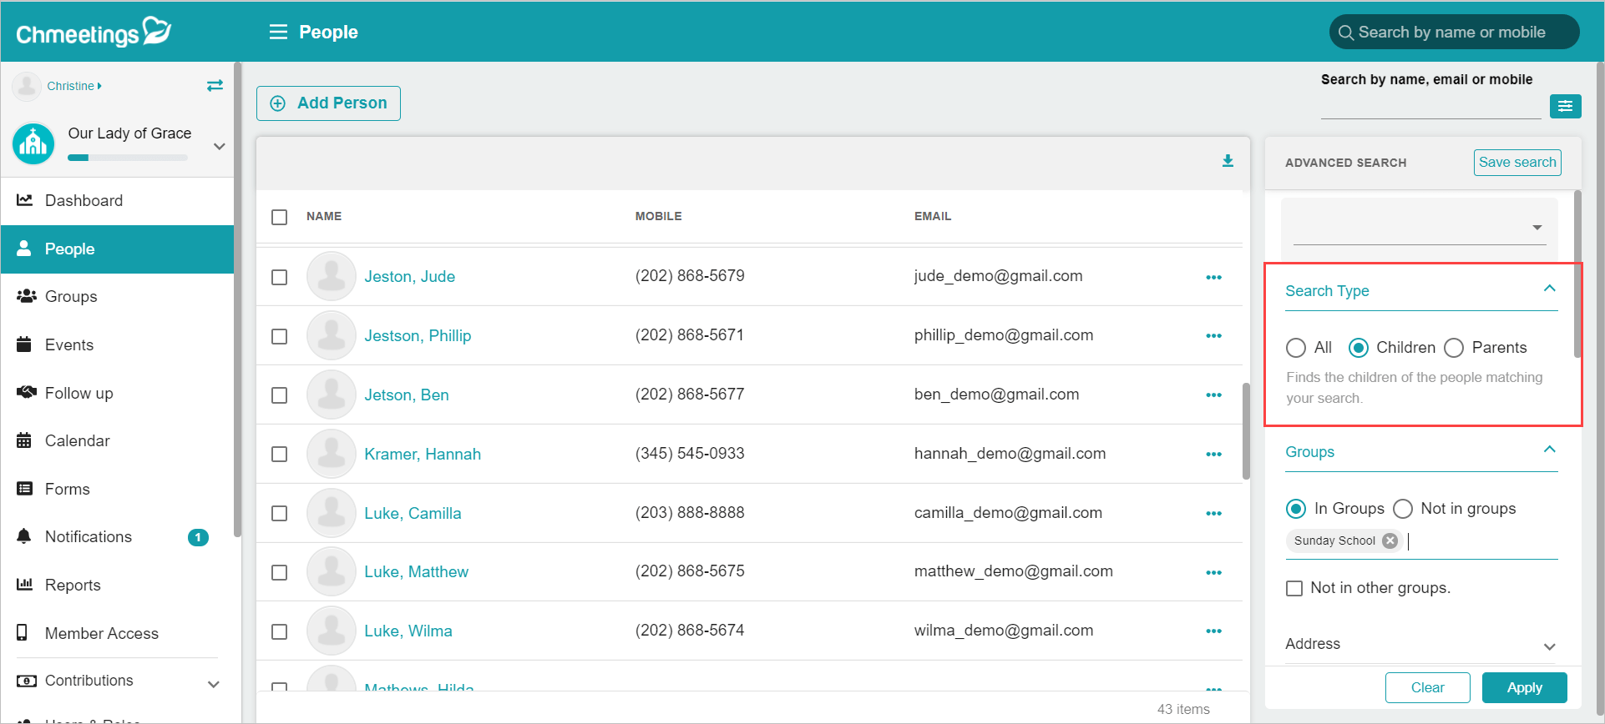This screenshot has height=724, width=1605.
Task: Open the saved search dropdown
Action: click(1419, 227)
